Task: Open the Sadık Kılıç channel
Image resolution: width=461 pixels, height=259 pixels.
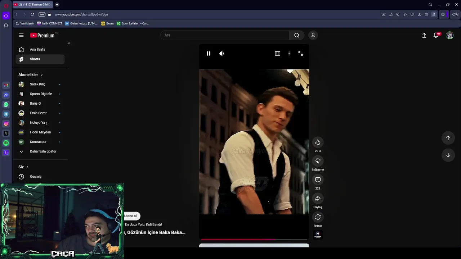Action: pos(40,84)
